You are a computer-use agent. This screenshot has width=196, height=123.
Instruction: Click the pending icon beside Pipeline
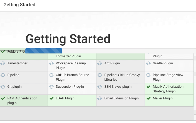pos(3,75)
